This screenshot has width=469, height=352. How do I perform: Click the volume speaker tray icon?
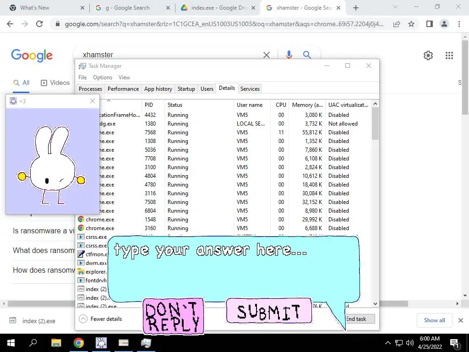click(410, 343)
